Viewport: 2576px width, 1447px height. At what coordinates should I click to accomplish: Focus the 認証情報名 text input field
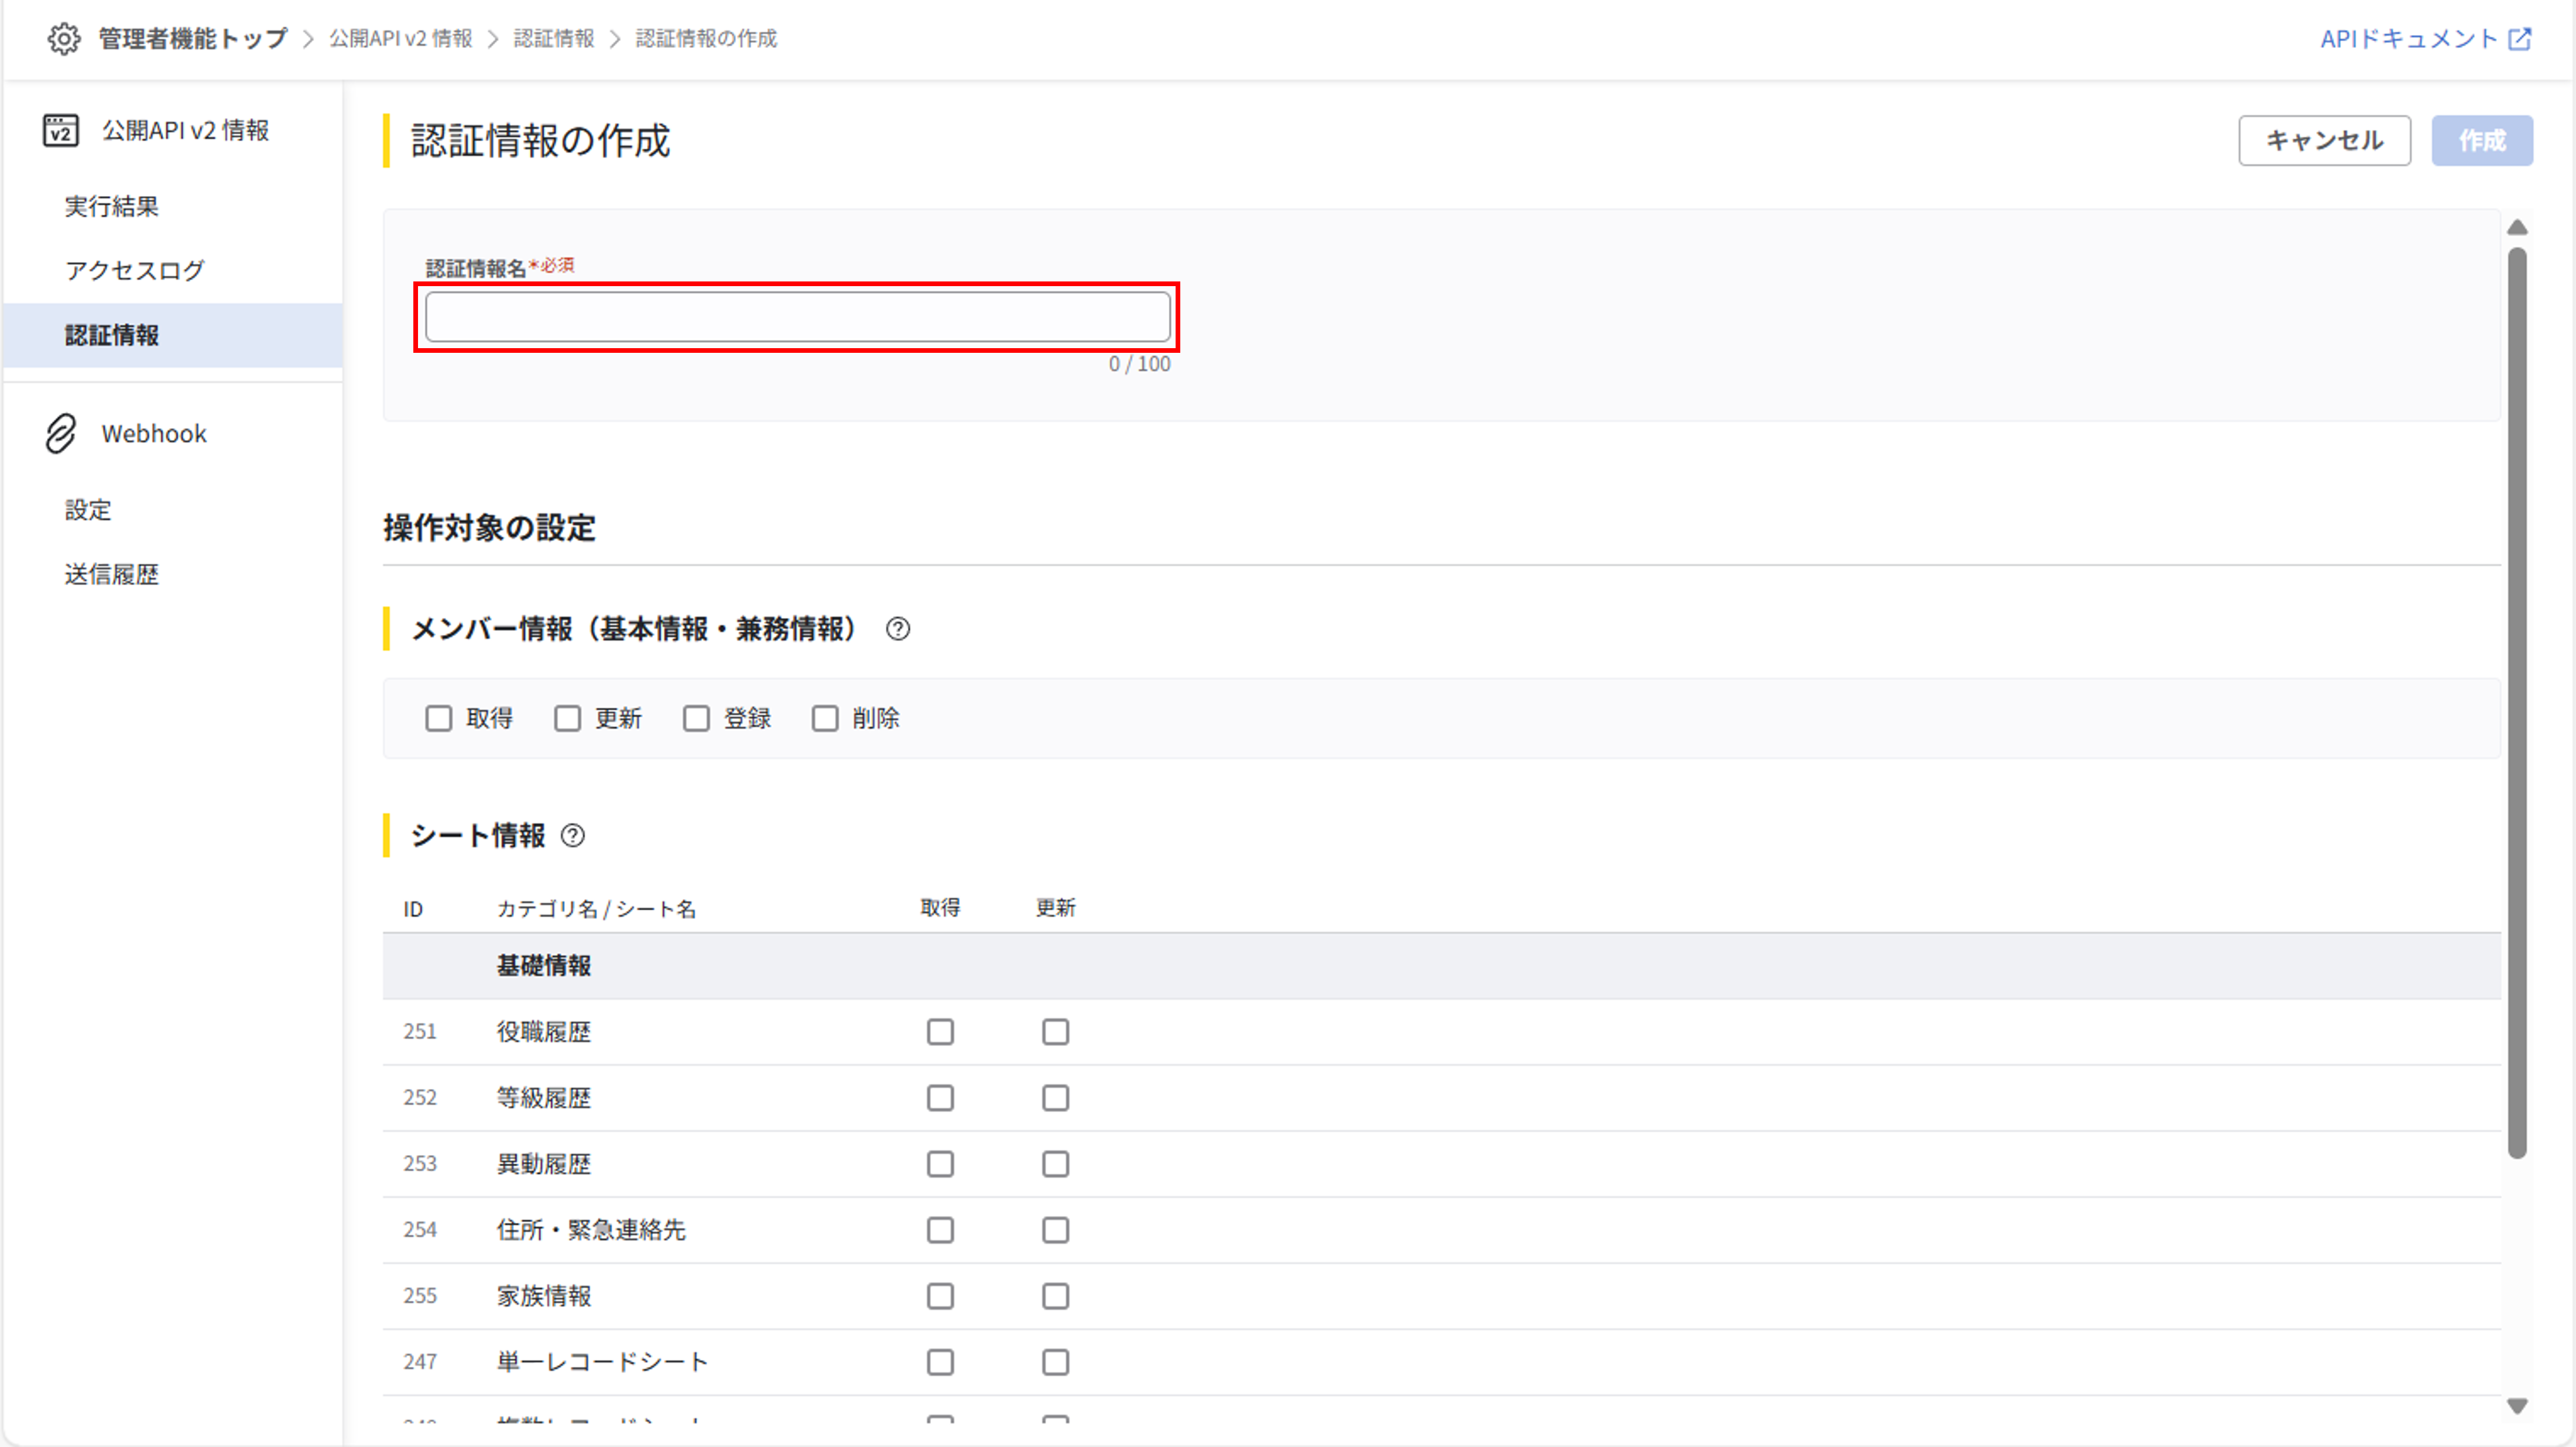[797, 317]
